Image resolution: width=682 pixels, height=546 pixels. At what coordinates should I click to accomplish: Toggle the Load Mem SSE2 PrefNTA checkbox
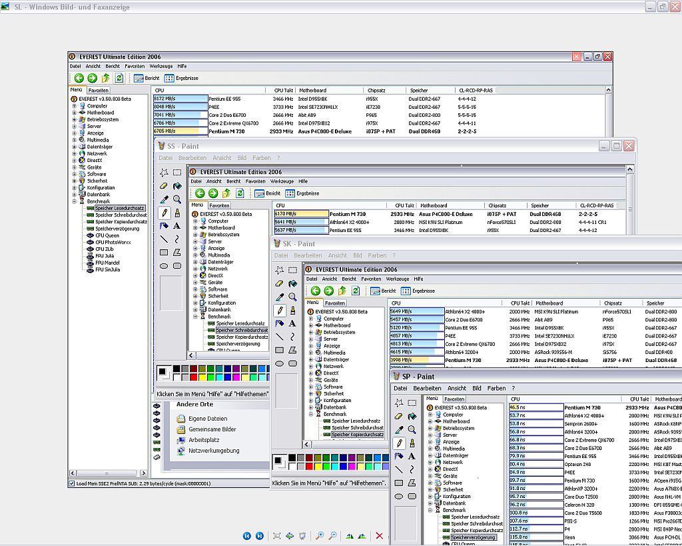click(72, 483)
